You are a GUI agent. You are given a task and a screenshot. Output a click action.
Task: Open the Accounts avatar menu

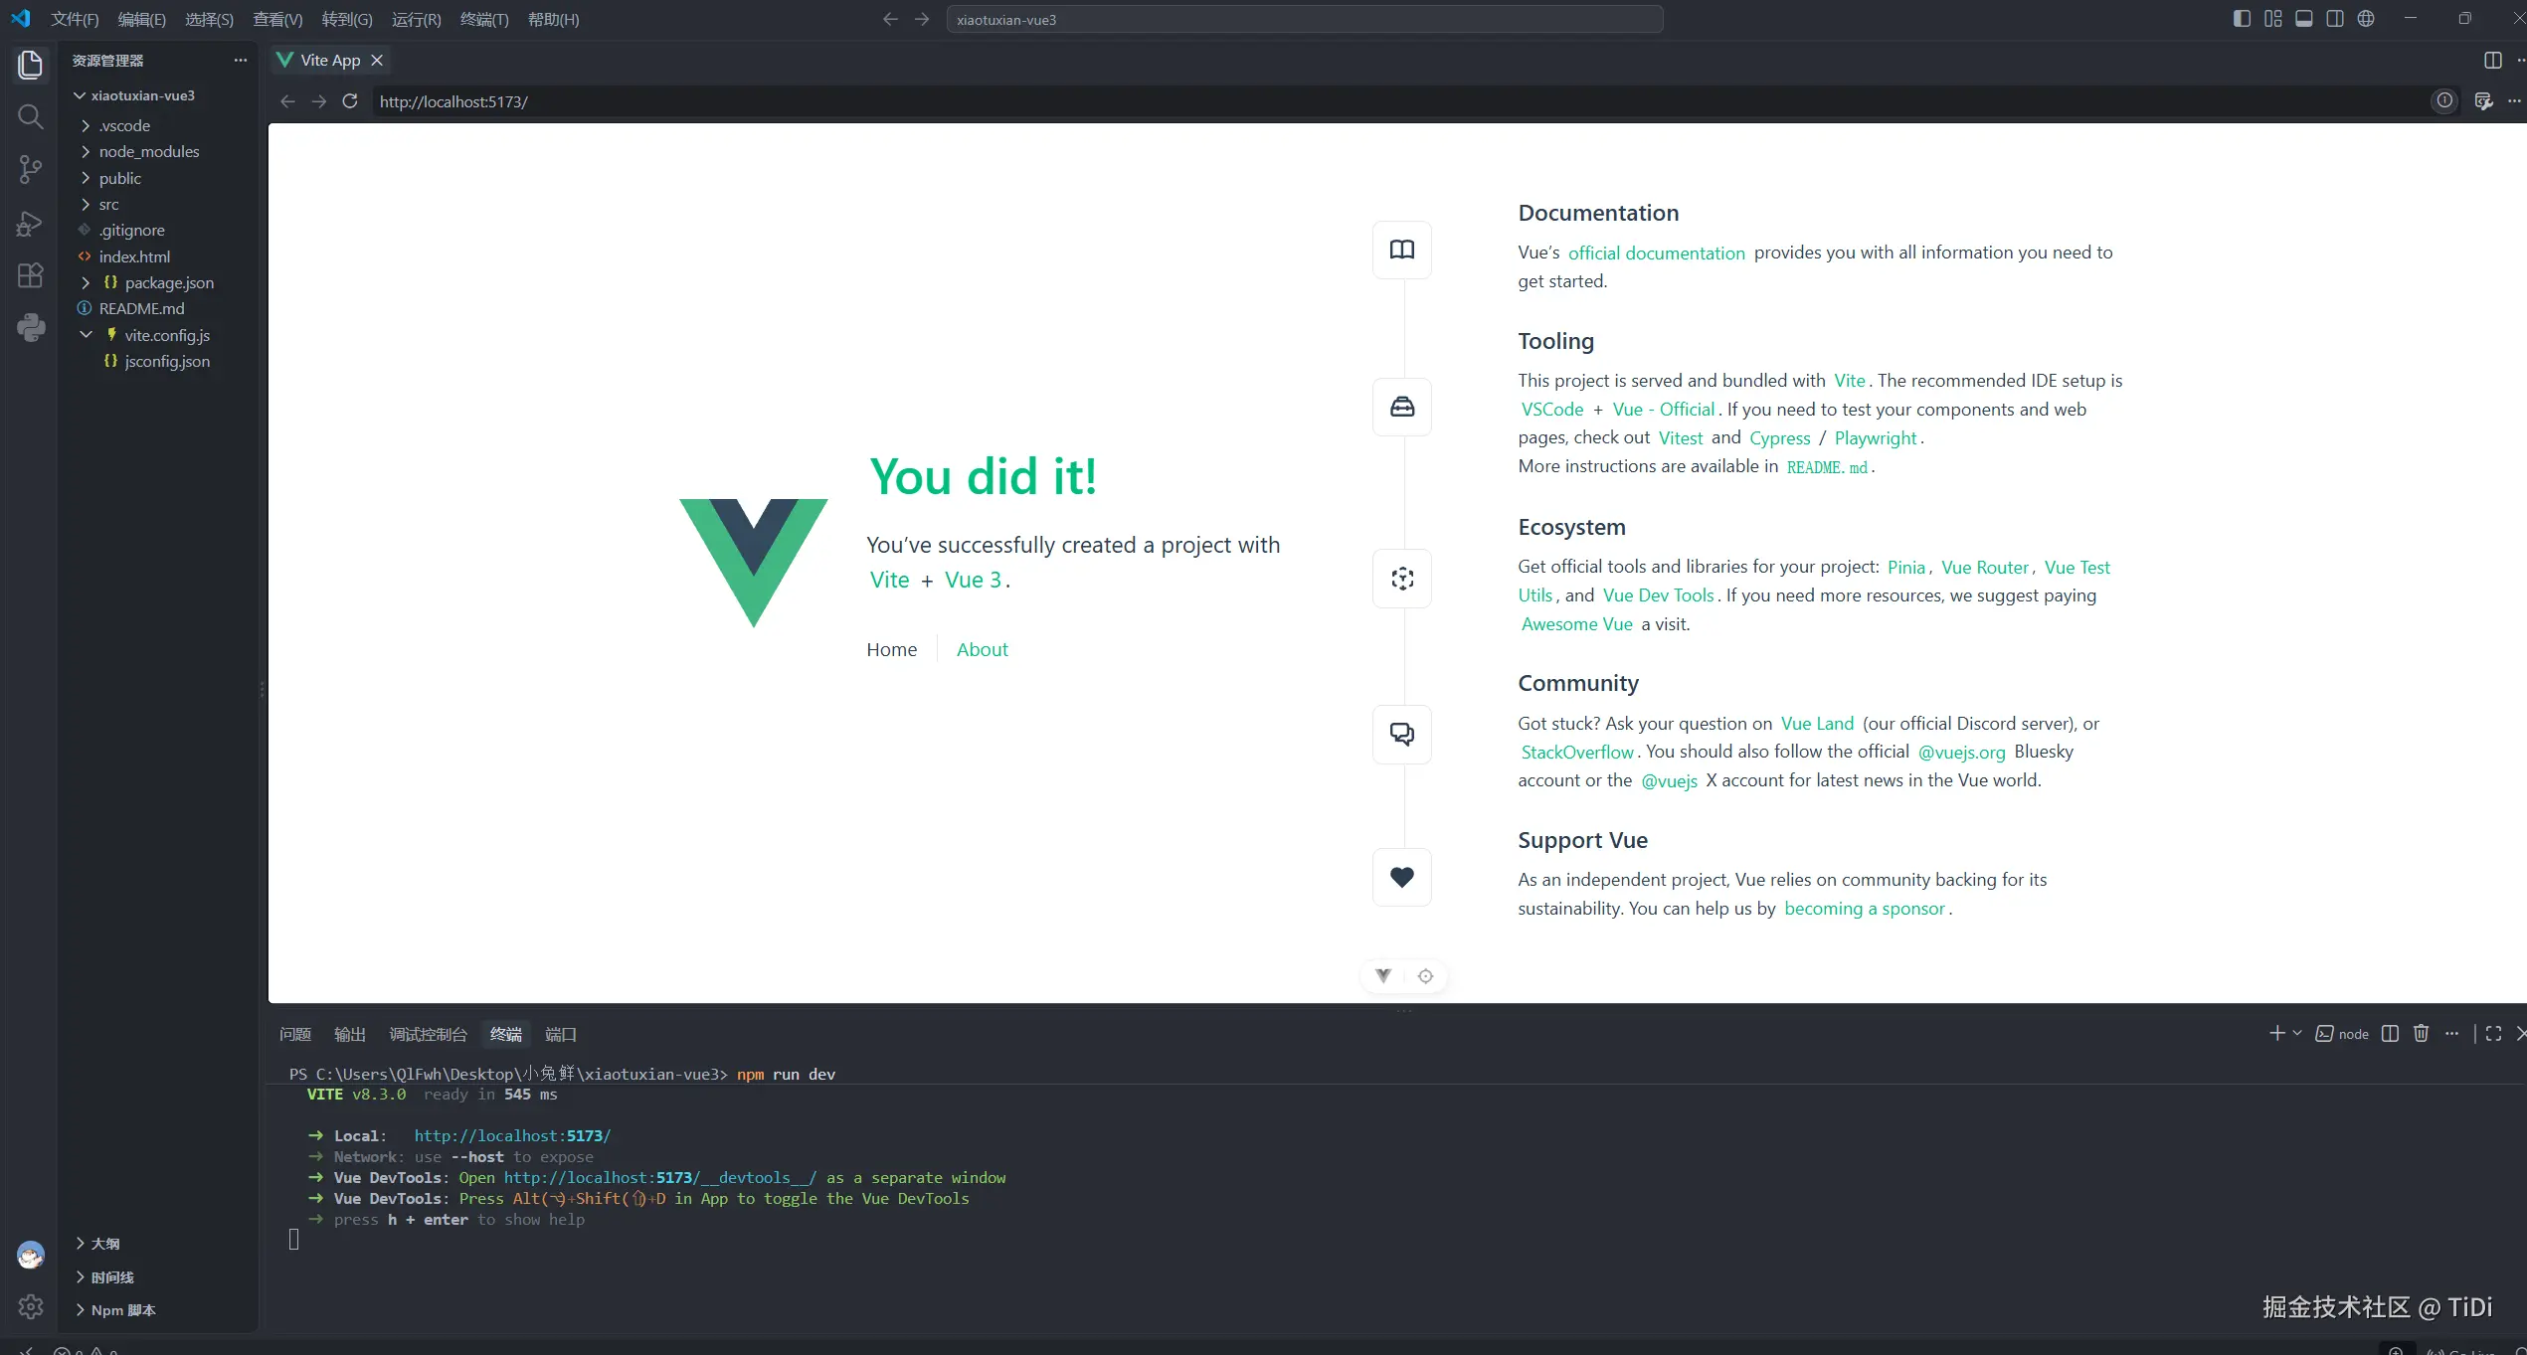tap(31, 1255)
